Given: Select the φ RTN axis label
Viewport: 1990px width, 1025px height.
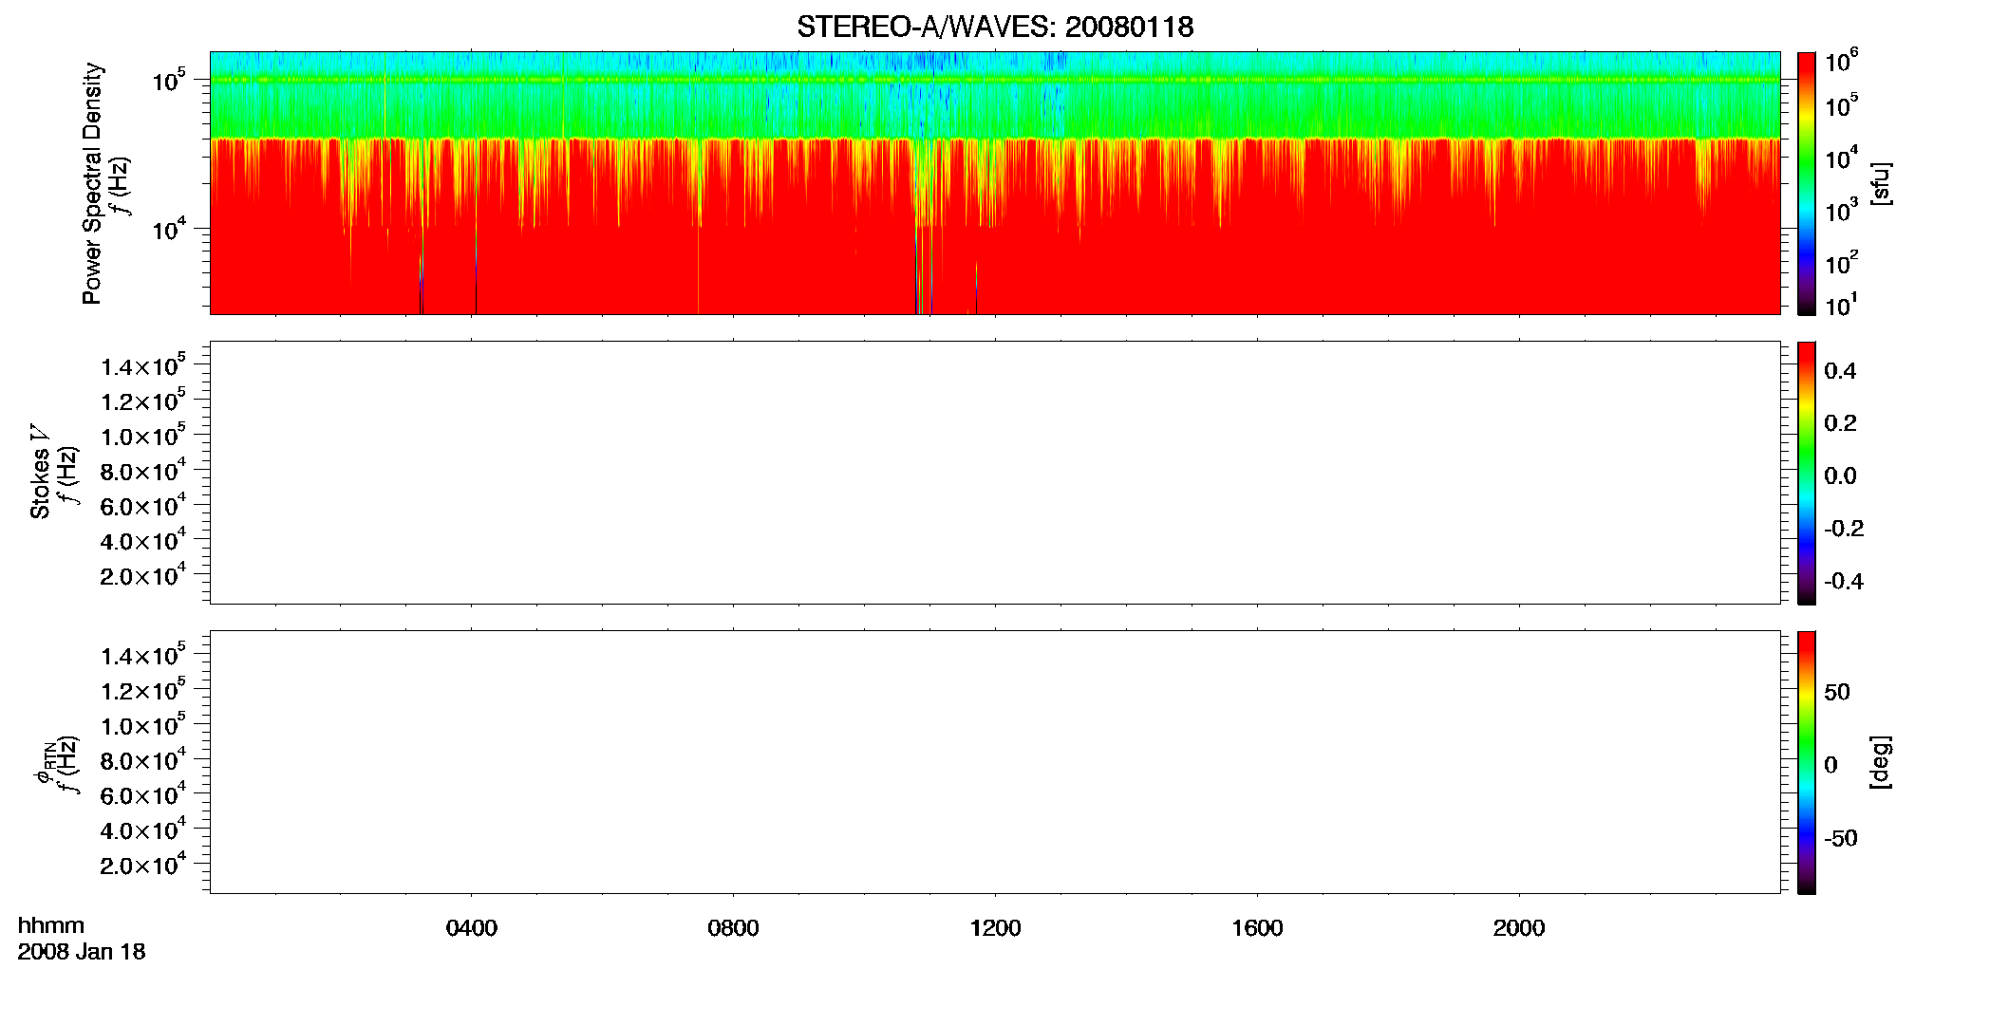Looking at the screenshot, I should [44, 762].
